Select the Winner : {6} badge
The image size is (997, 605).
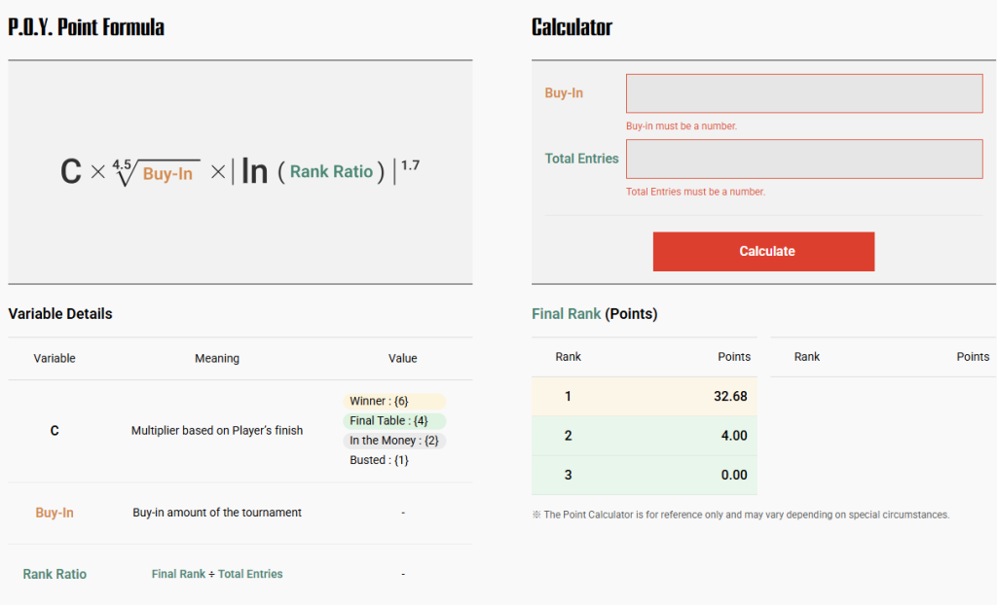click(x=393, y=401)
